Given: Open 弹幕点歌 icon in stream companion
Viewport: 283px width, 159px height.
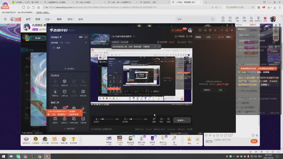Looking at the screenshot, I should pos(83,92).
